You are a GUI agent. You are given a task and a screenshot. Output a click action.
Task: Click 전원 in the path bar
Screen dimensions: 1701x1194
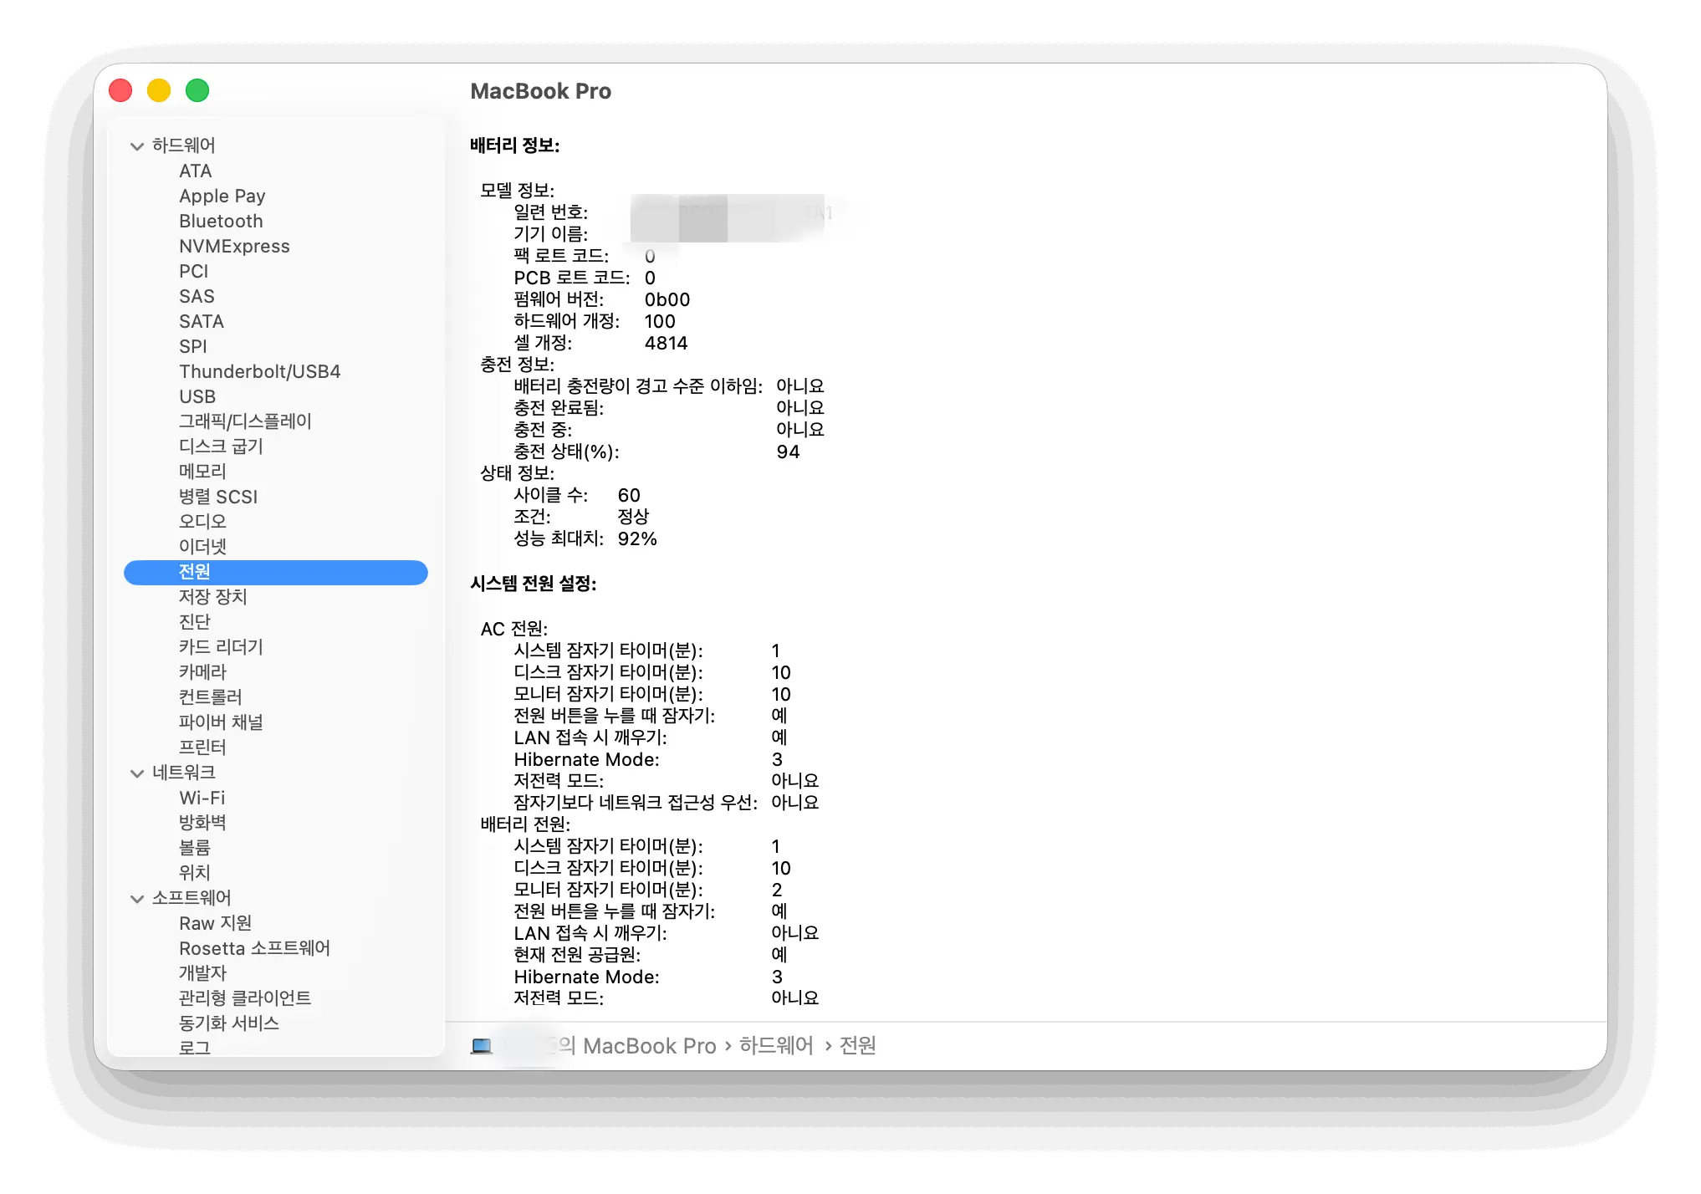[x=858, y=1046]
